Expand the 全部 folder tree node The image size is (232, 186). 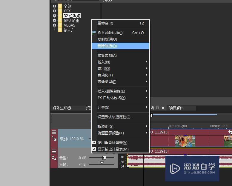coord(54,6)
